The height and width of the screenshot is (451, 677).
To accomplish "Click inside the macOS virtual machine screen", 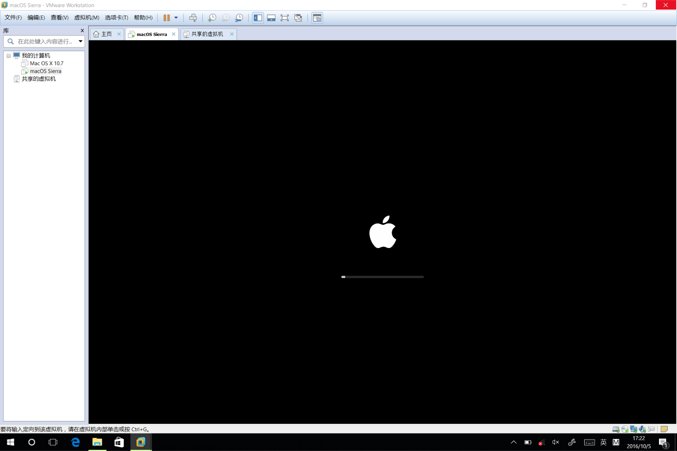I will [x=382, y=232].
